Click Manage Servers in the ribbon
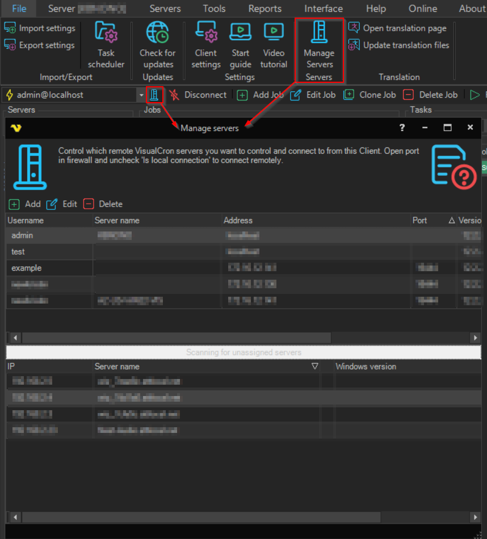Viewport: 487px width, 539px height. (x=319, y=50)
